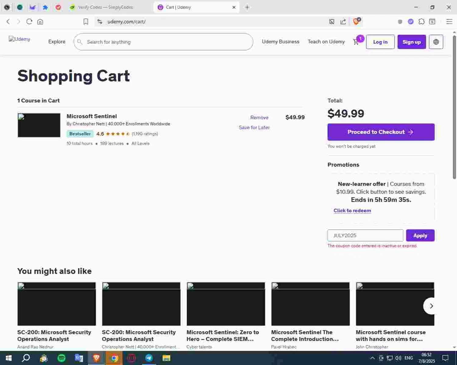The image size is (457, 365).
Task: Open the shopping cart icon with badge
Action: (x=356, y=42)
